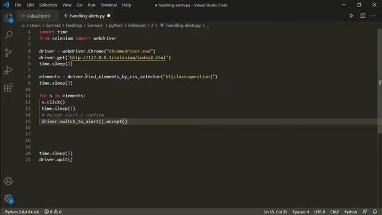Switch to the handling-alerts.py tab
The image size is (382, 215).
pyautogui.click(x=87, y=16)
